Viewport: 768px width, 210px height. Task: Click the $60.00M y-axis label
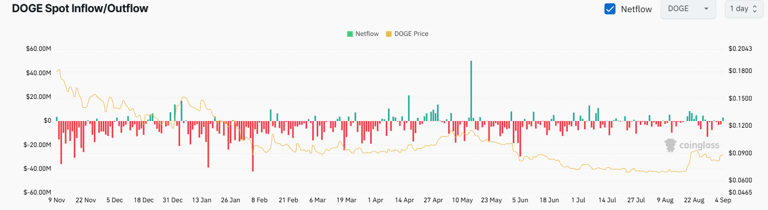(x=39, y=49)
